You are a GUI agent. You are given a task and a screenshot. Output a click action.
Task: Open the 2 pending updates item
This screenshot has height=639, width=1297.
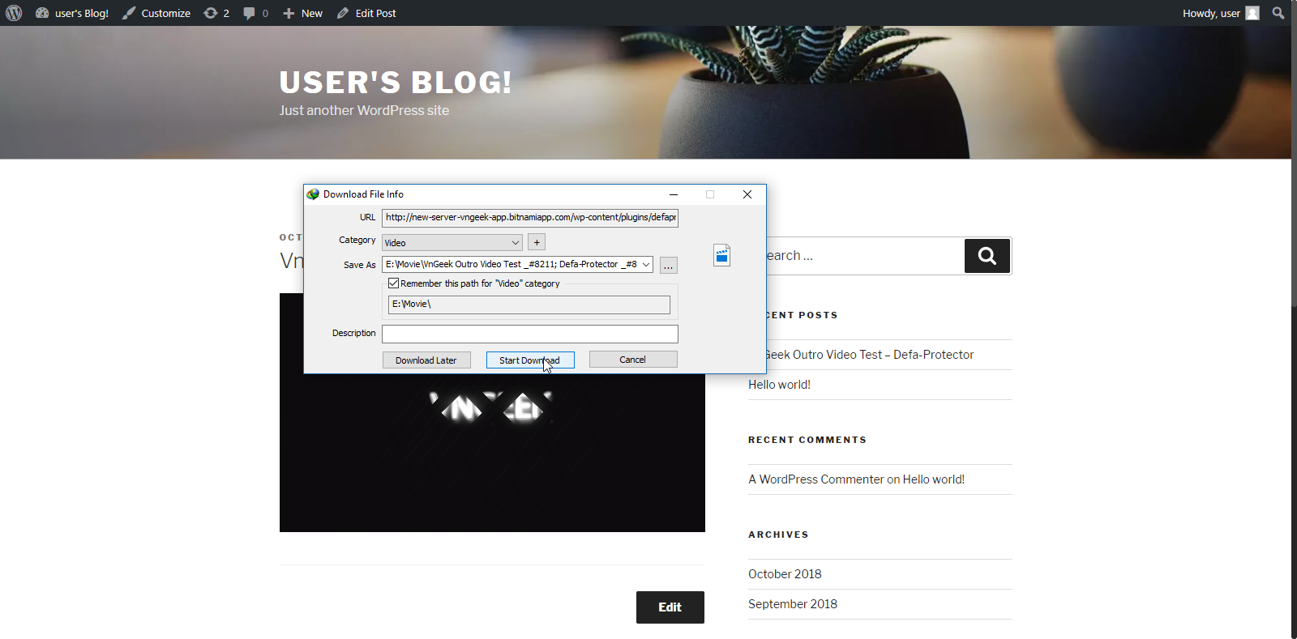click(x=216, y=13)
